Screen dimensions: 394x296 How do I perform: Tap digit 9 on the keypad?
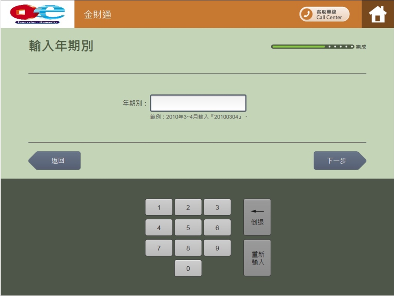pyautogui.click(x=217, y=247)
